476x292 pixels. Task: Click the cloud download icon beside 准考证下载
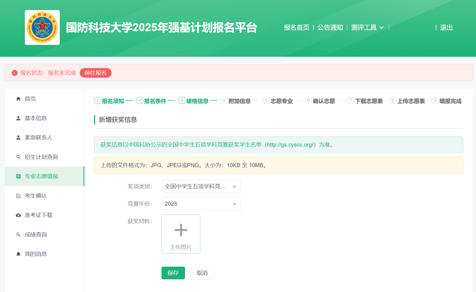coord(18,215)
